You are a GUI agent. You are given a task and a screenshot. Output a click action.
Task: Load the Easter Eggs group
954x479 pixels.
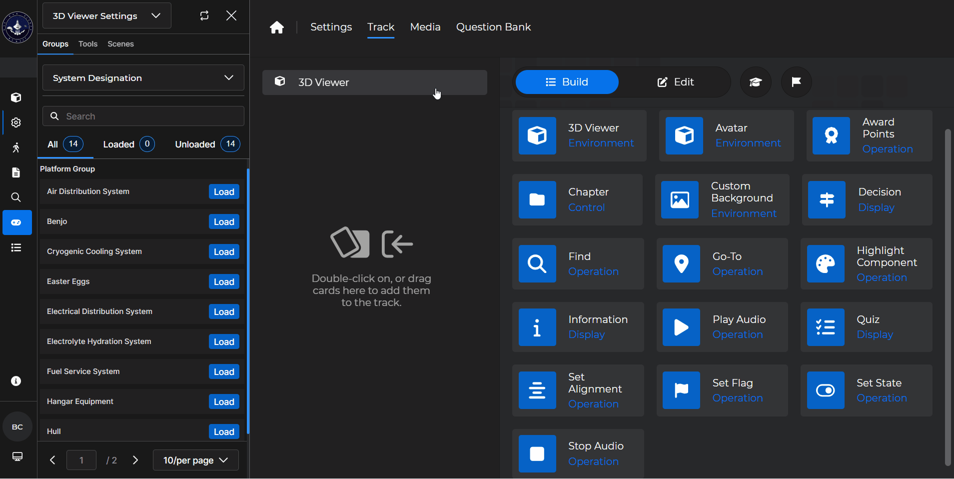tap(224, 282)
